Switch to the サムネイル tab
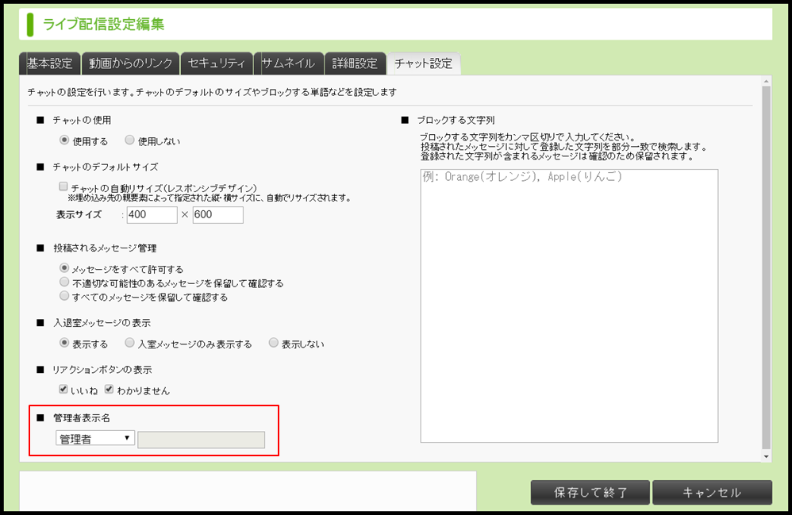 (288, 63)
